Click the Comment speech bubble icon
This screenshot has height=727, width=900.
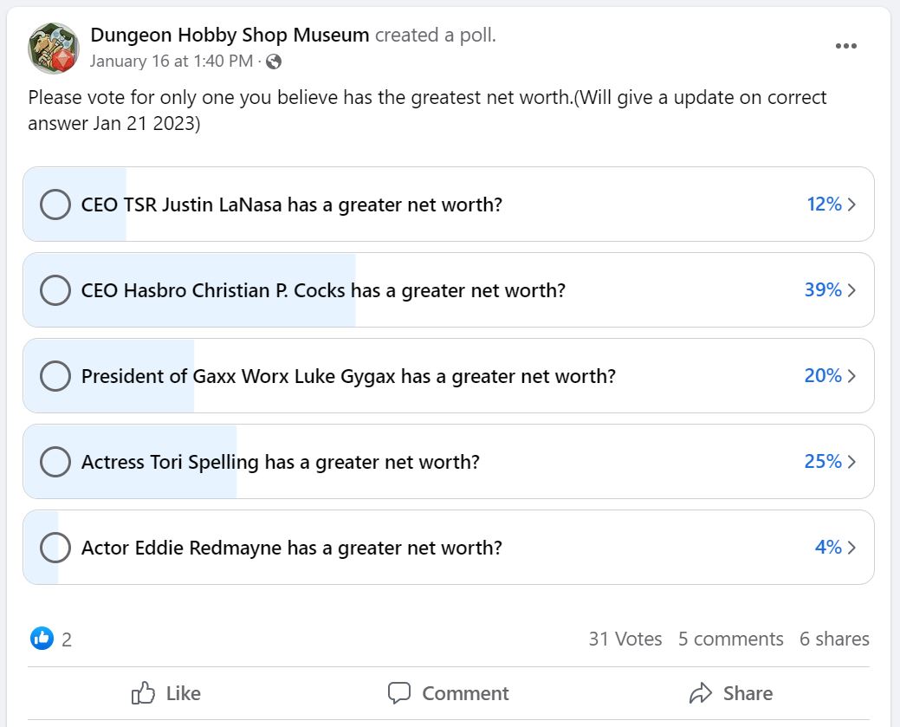coord(399,693)
